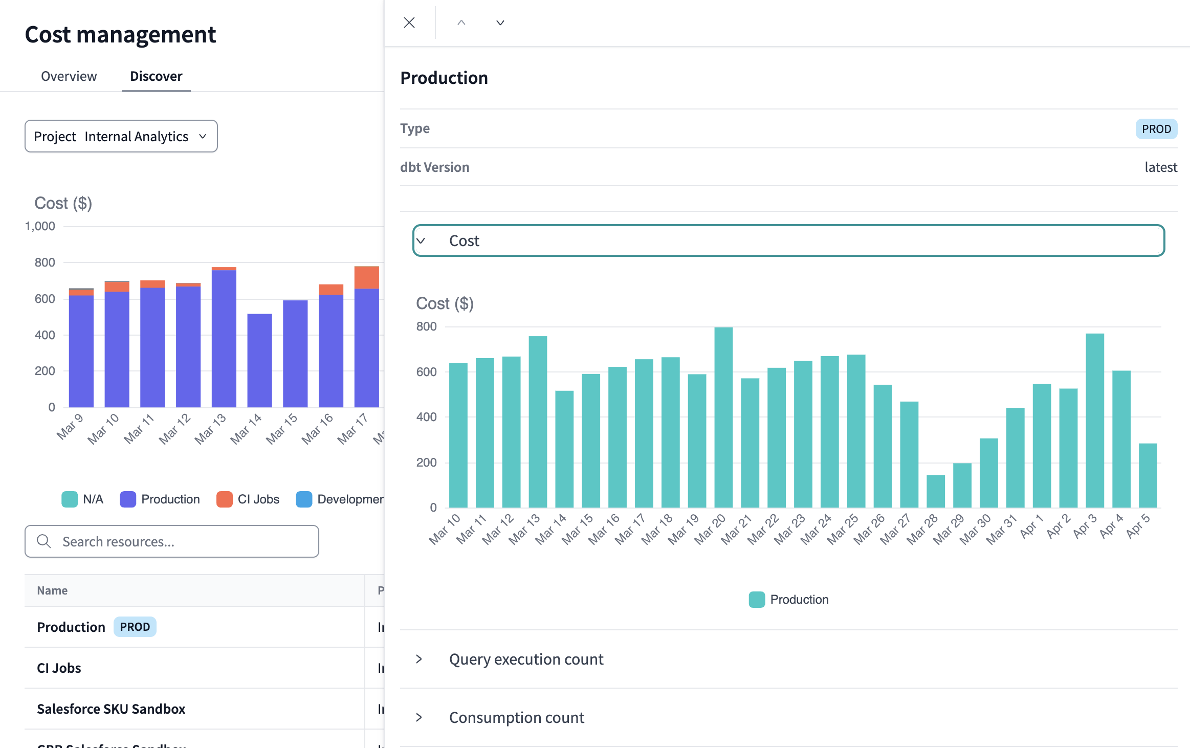Navigate to next resource with down chevron

(x=499, y=23)
